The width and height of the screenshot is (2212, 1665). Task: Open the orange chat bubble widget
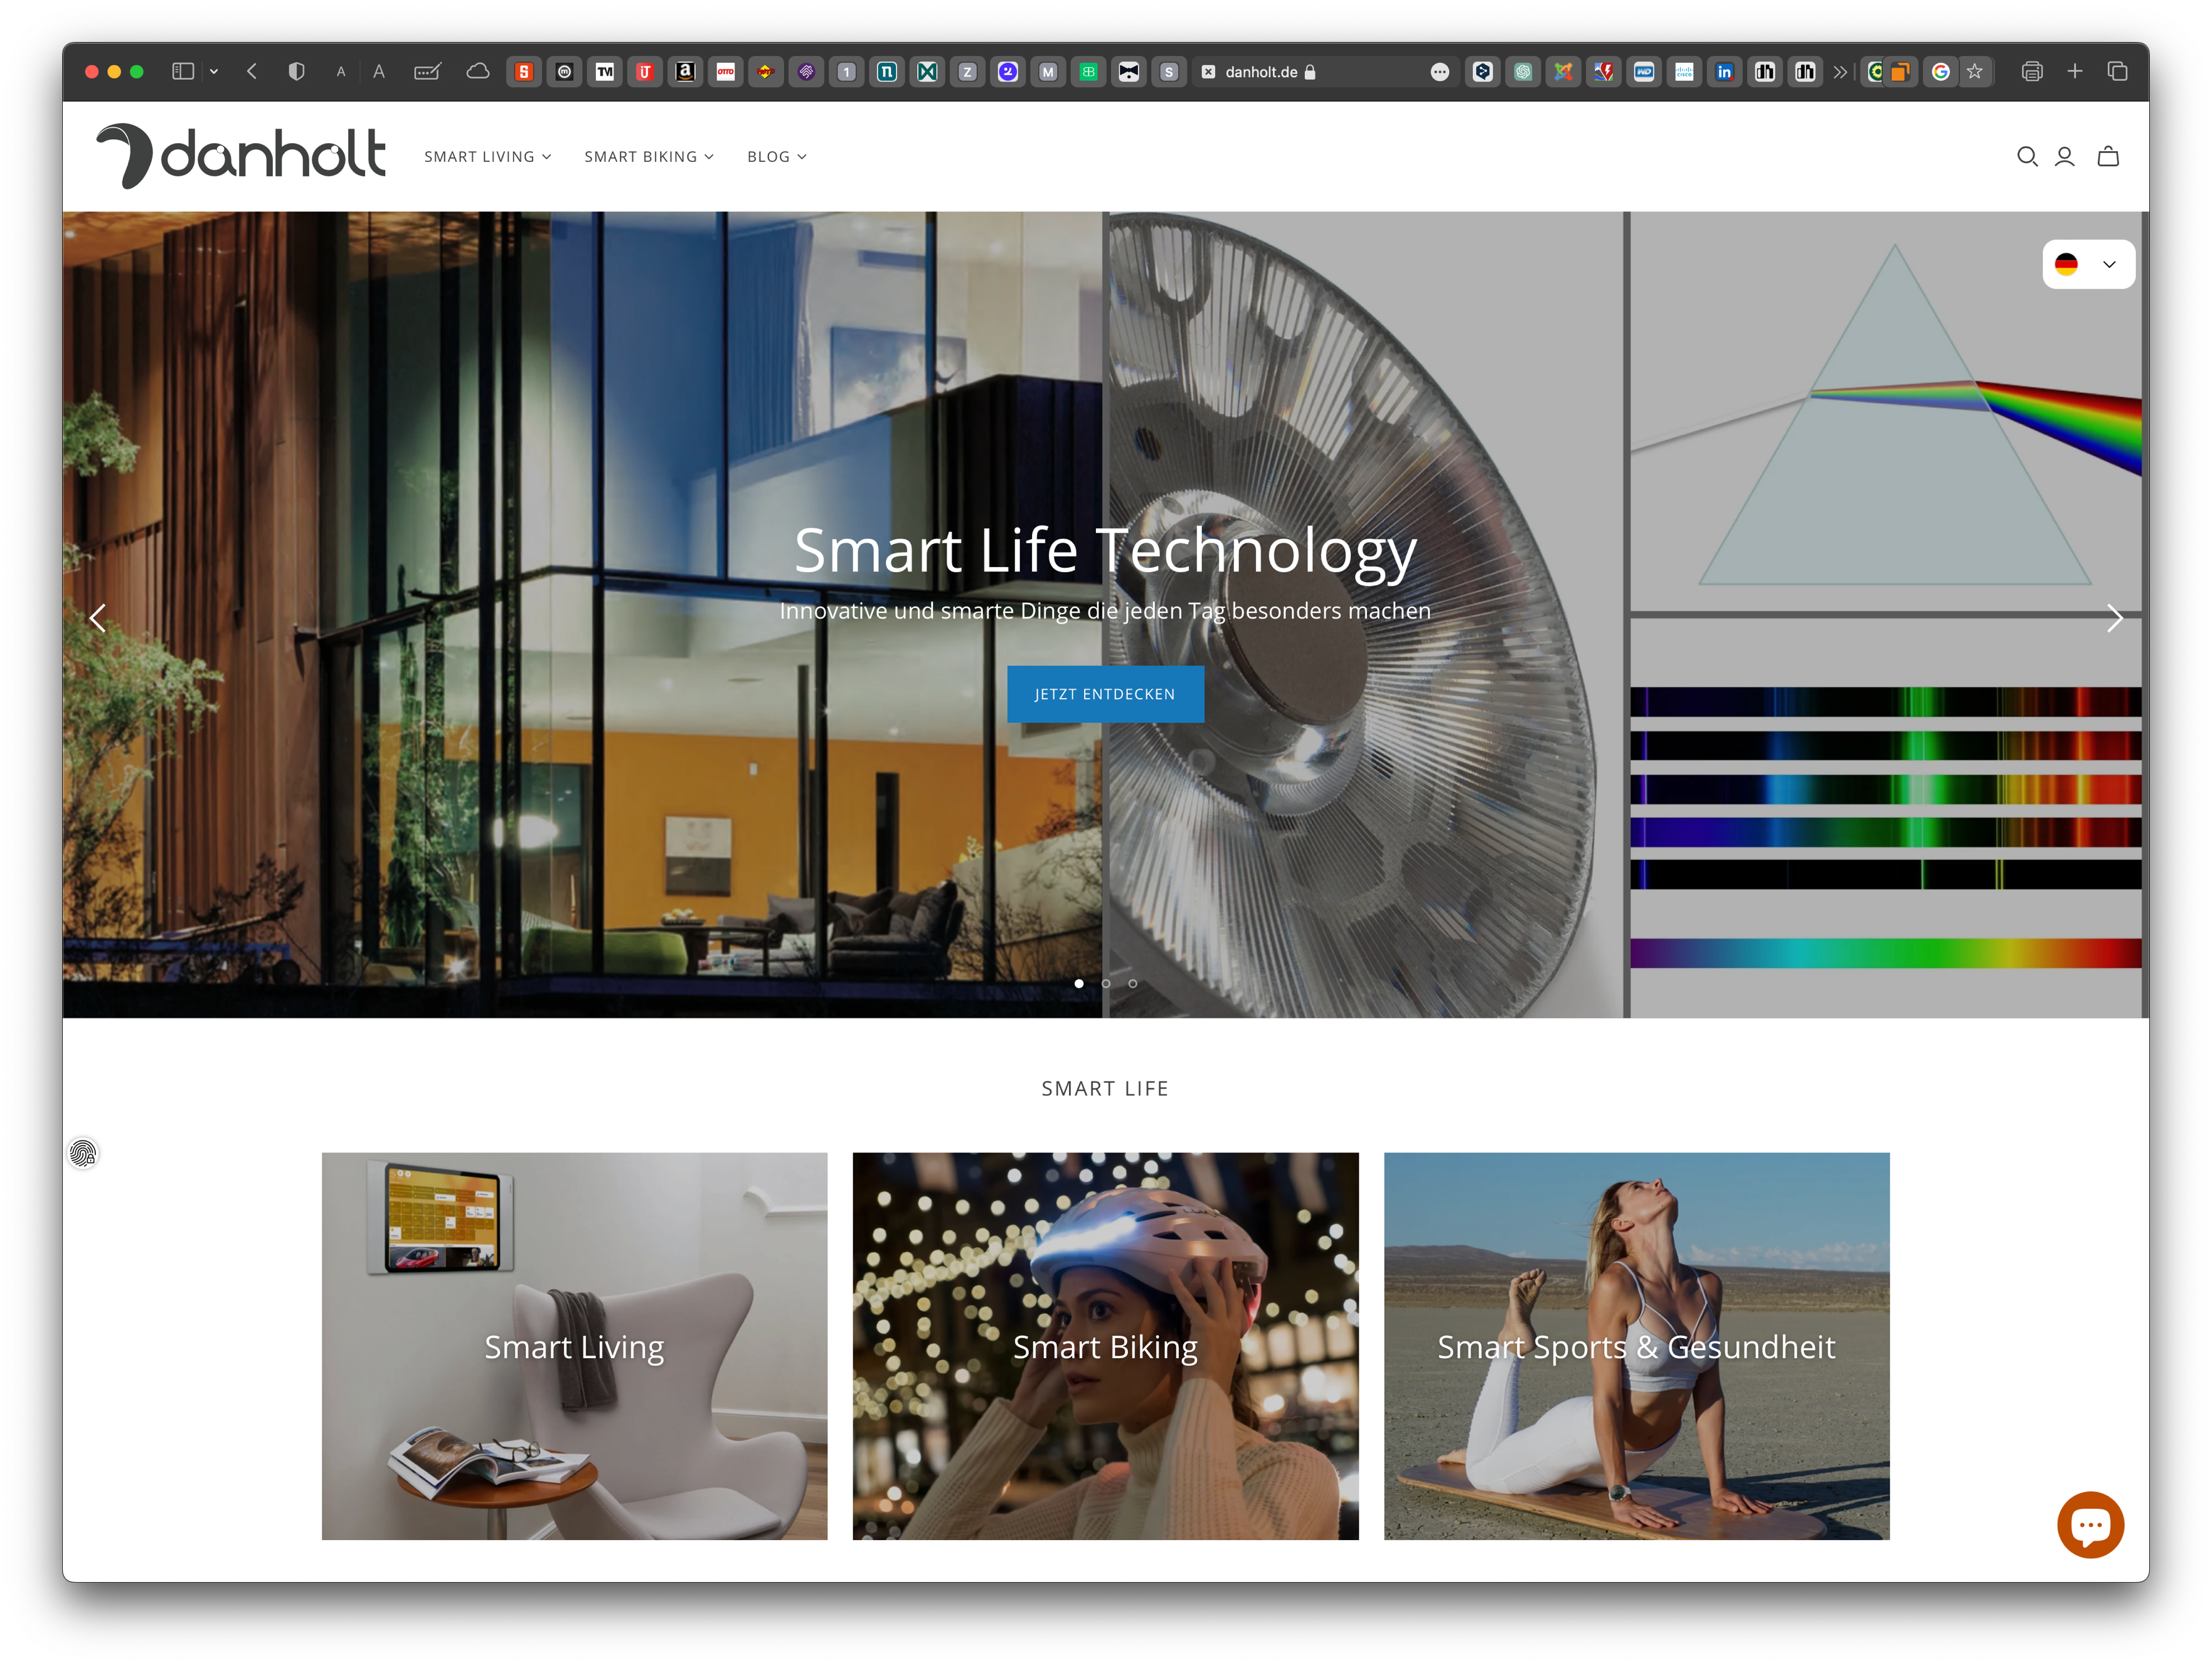point(2090,1525)
